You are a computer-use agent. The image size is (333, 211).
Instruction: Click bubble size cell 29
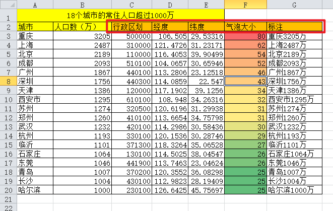[245, 135]
